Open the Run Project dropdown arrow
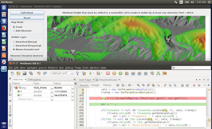Screen dimensions: 212x129 coord(93,73)
